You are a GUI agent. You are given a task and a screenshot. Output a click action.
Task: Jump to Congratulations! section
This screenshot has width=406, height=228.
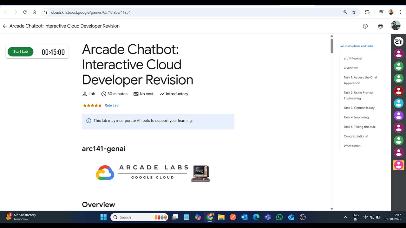pos(356,136)
